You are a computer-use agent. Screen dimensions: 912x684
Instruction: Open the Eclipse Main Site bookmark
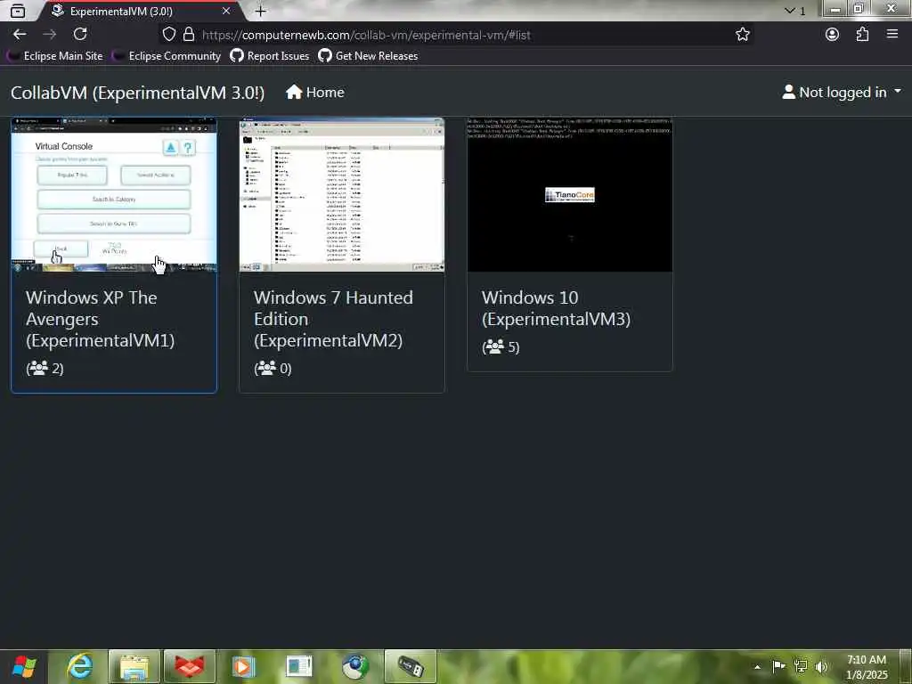pos(54,56)
